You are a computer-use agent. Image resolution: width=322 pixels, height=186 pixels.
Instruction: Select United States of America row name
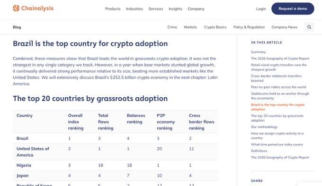coord(33,152)
